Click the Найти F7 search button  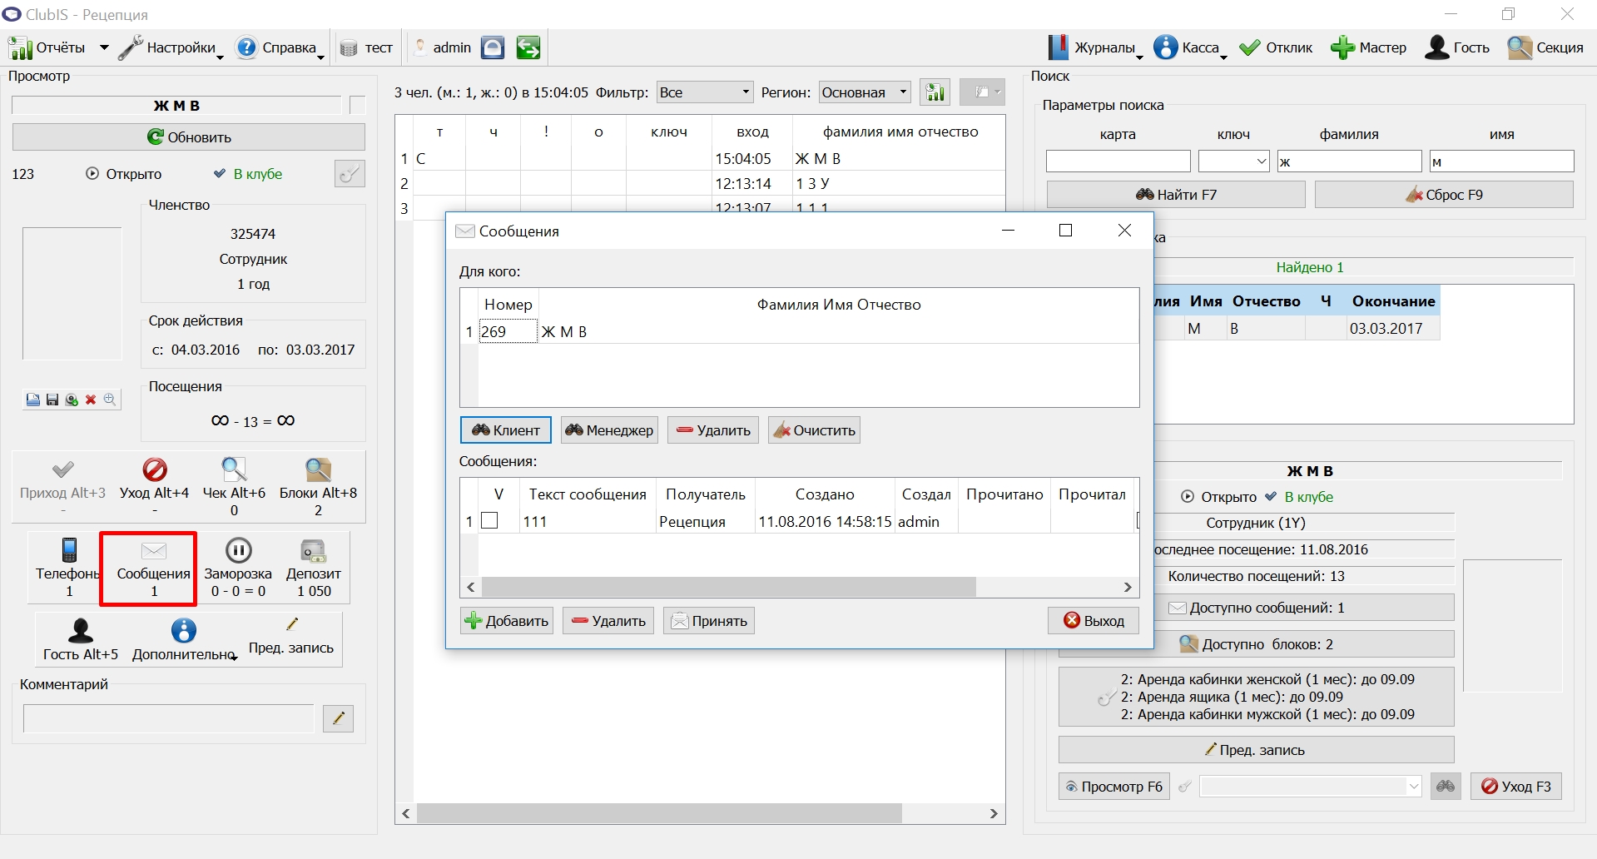[1176, 195]
